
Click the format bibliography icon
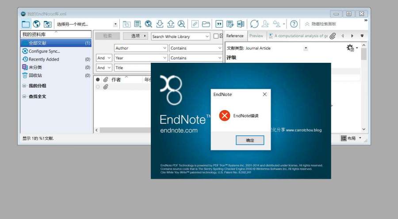(x=230, y=24)
